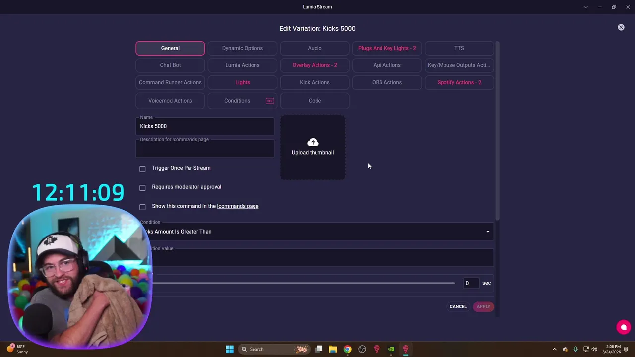Click the Upload thumbnail area

313,147
